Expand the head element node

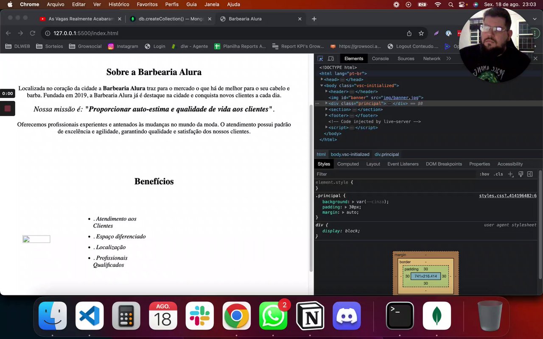pyautogui.click(x=322, y=80)
